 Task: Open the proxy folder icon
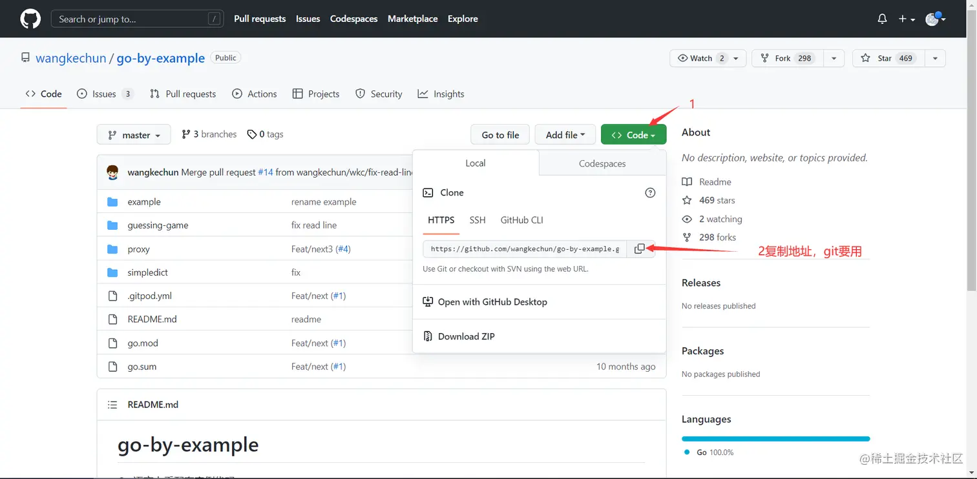pos(112,249)
